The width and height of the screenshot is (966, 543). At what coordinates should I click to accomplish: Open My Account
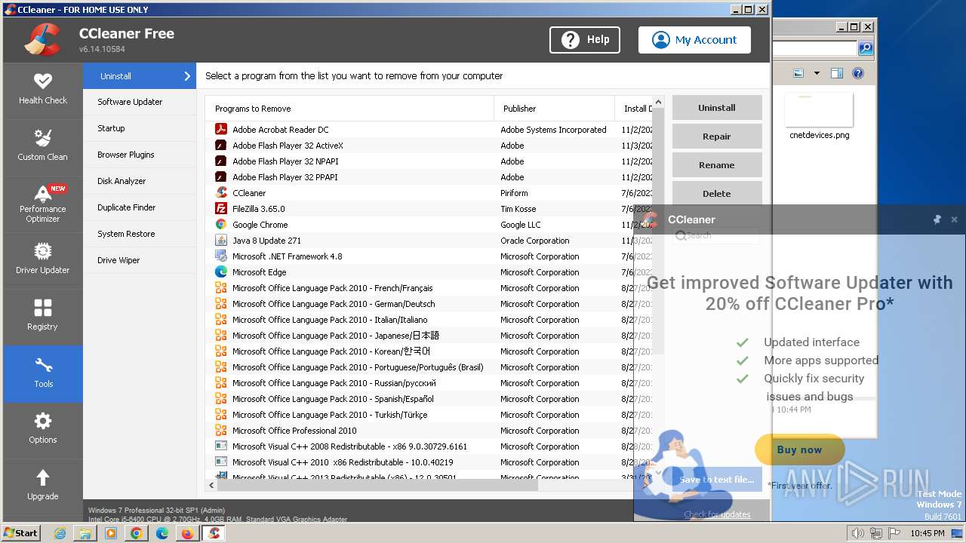tap(694, 40)
